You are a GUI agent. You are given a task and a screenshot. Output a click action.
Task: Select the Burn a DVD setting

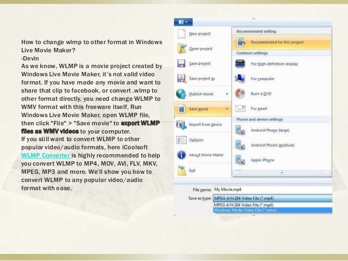click(282, 94)
